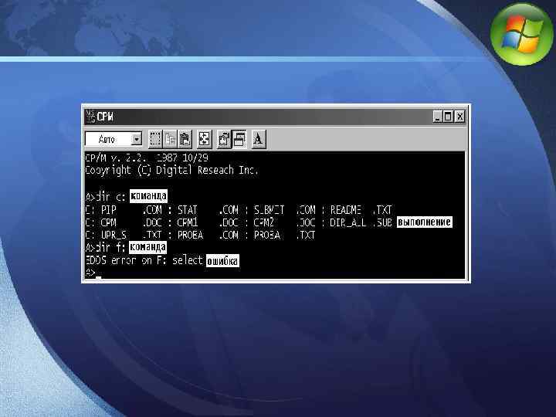
Task: Click the 'CP/M v. 2.2.' version line
Action: point(147,158)
